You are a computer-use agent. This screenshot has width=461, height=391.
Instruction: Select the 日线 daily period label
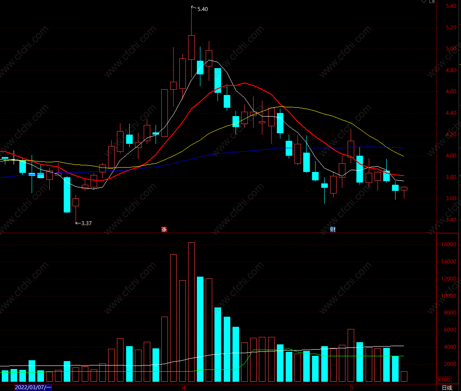pos(447,388)
